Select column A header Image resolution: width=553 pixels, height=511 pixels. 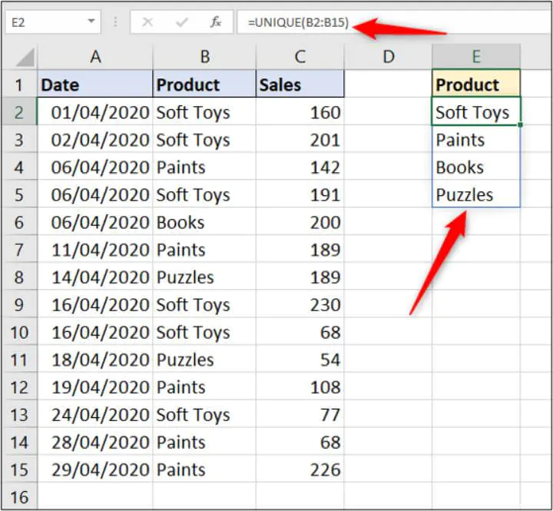pyautogui.click(x=95, y=56)
